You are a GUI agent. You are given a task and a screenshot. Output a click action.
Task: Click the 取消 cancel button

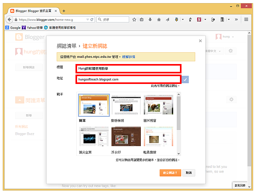(189, 173)
